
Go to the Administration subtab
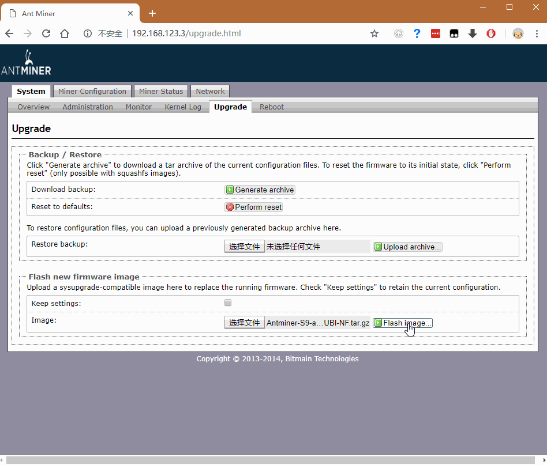[x=88, y=107]
